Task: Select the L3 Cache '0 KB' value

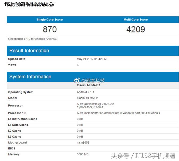Action: [x=80, y=137]
